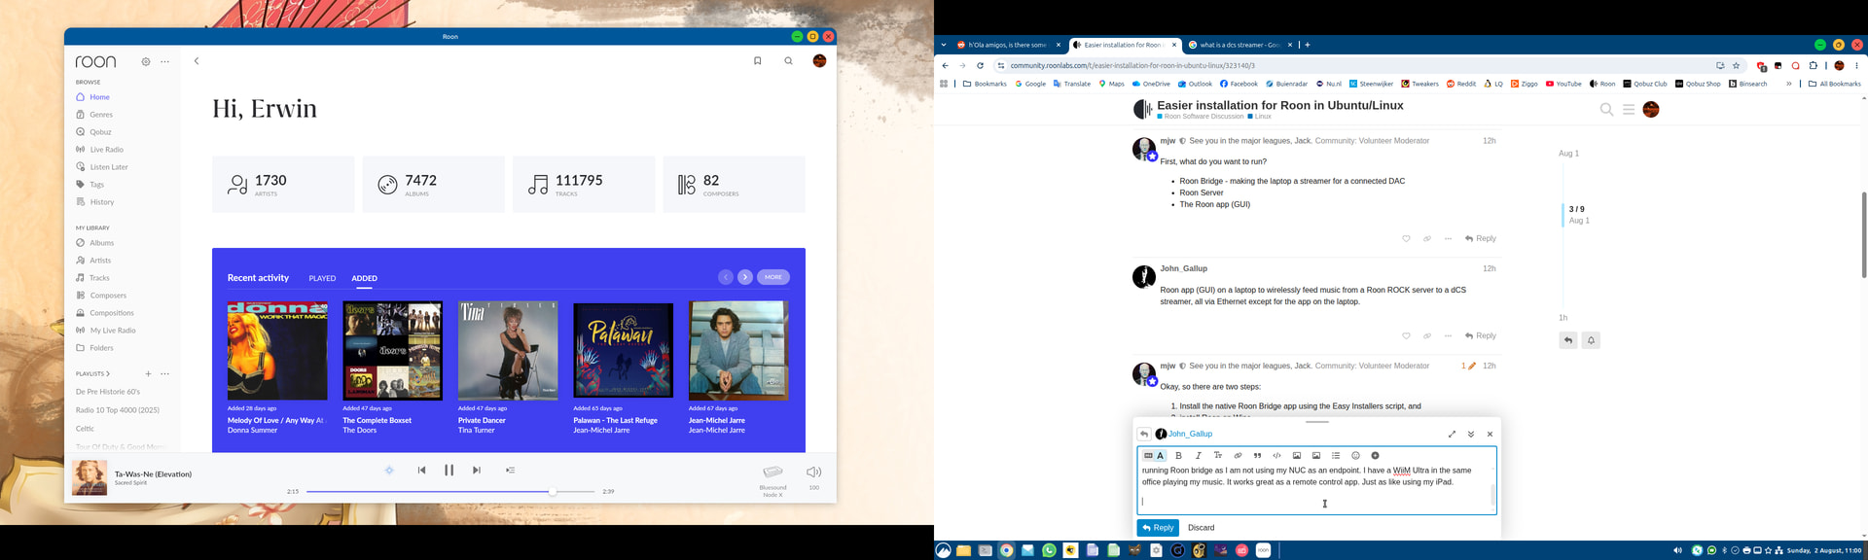Switch Recent activity to Played tab

pos(322,279)
